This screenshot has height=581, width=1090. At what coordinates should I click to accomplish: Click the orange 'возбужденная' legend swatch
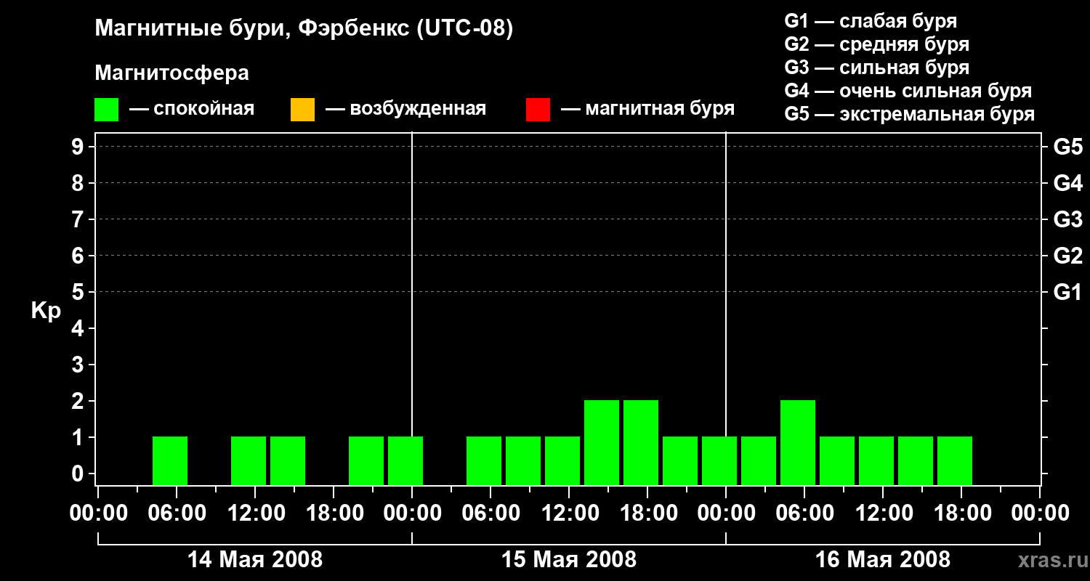(302, 110)
